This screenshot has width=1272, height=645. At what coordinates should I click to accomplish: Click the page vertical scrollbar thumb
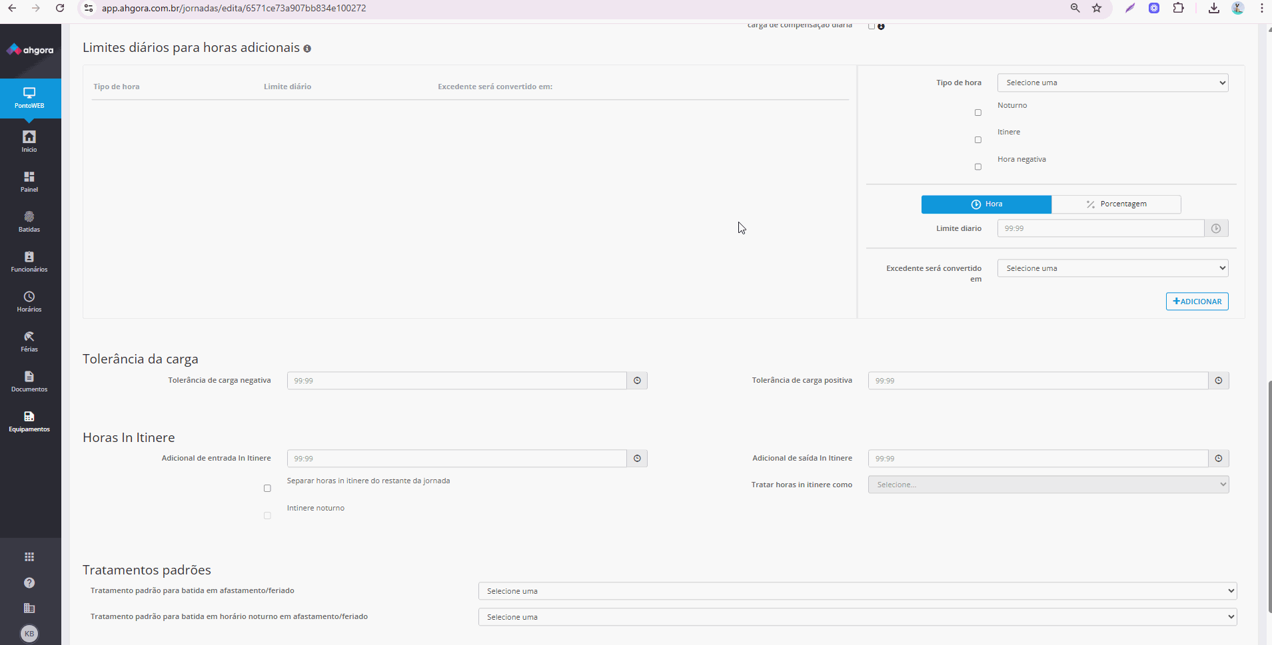[1269, 496]
